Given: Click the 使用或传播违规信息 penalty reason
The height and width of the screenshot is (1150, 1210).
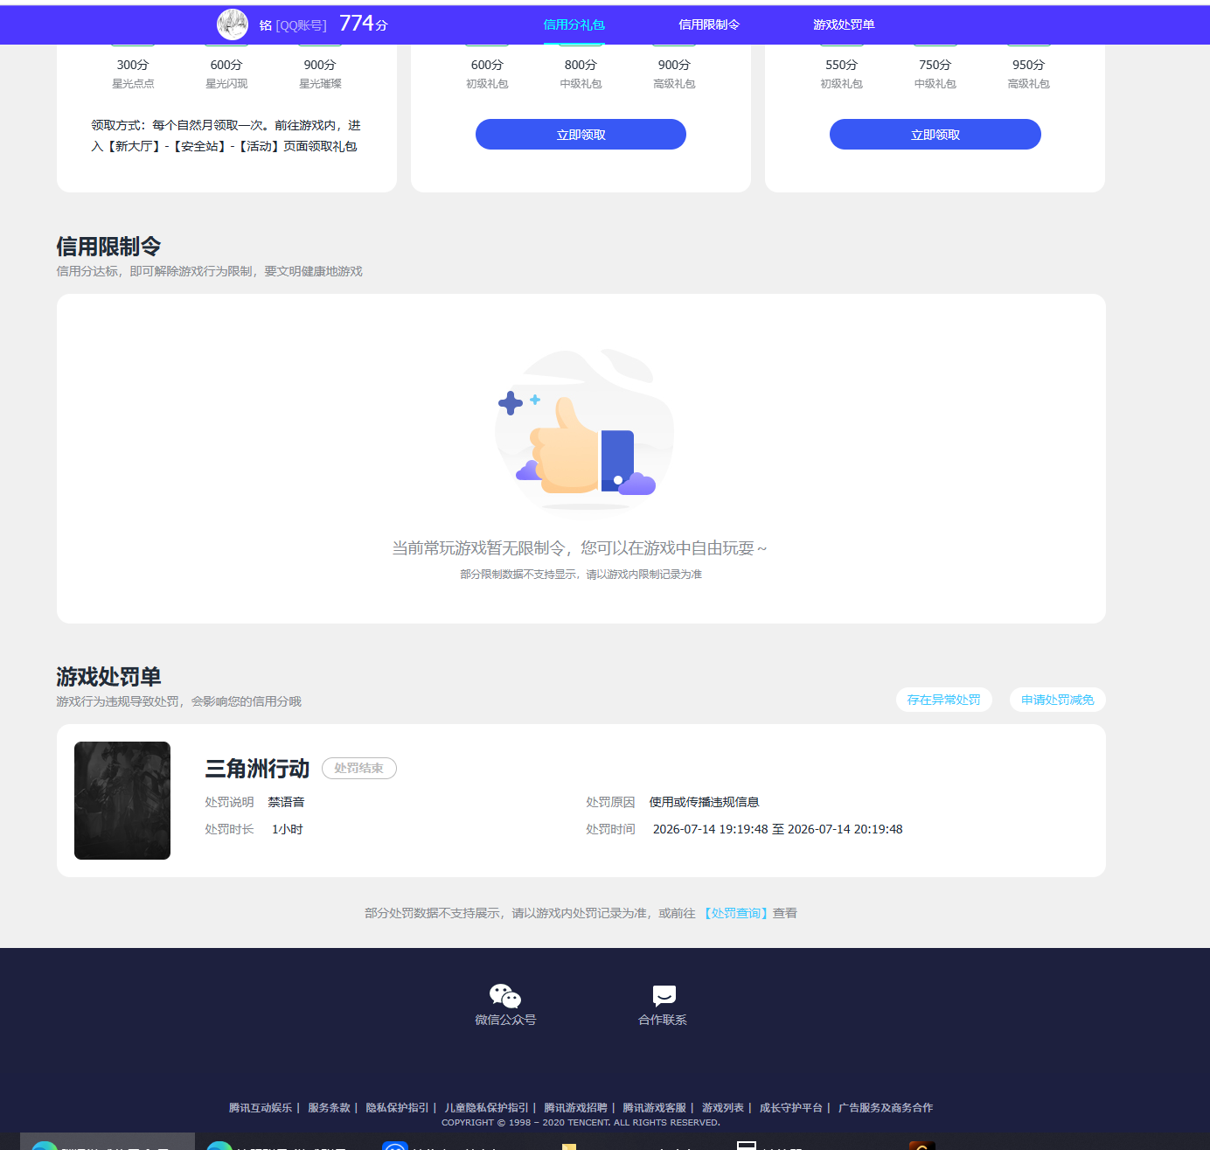Looking at the screenshot, I should (704, 802).
